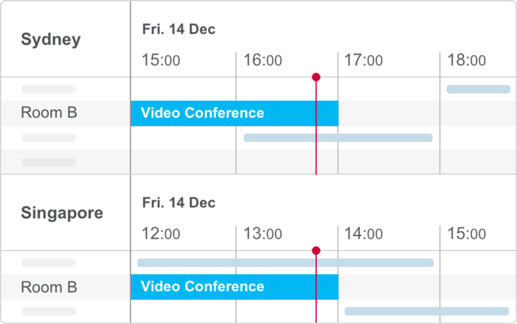517x324 pixels.
Task: Select the red time marker dot in Singapore
Action: 316,251
